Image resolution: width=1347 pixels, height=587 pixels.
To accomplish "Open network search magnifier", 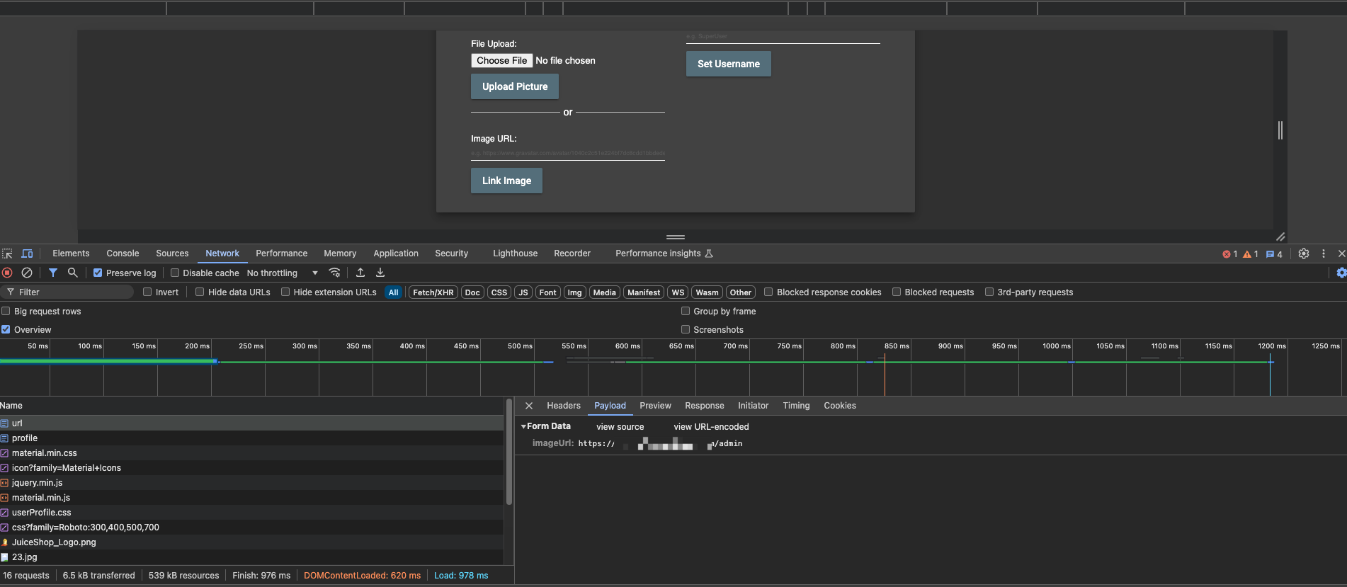I will (x=72, y=273).
